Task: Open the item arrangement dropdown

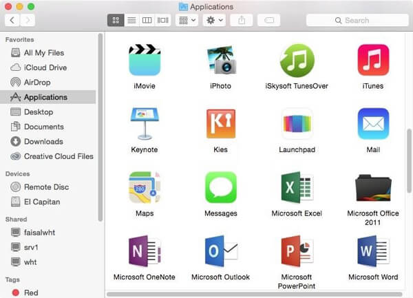Action: click(x=187, y=21)
